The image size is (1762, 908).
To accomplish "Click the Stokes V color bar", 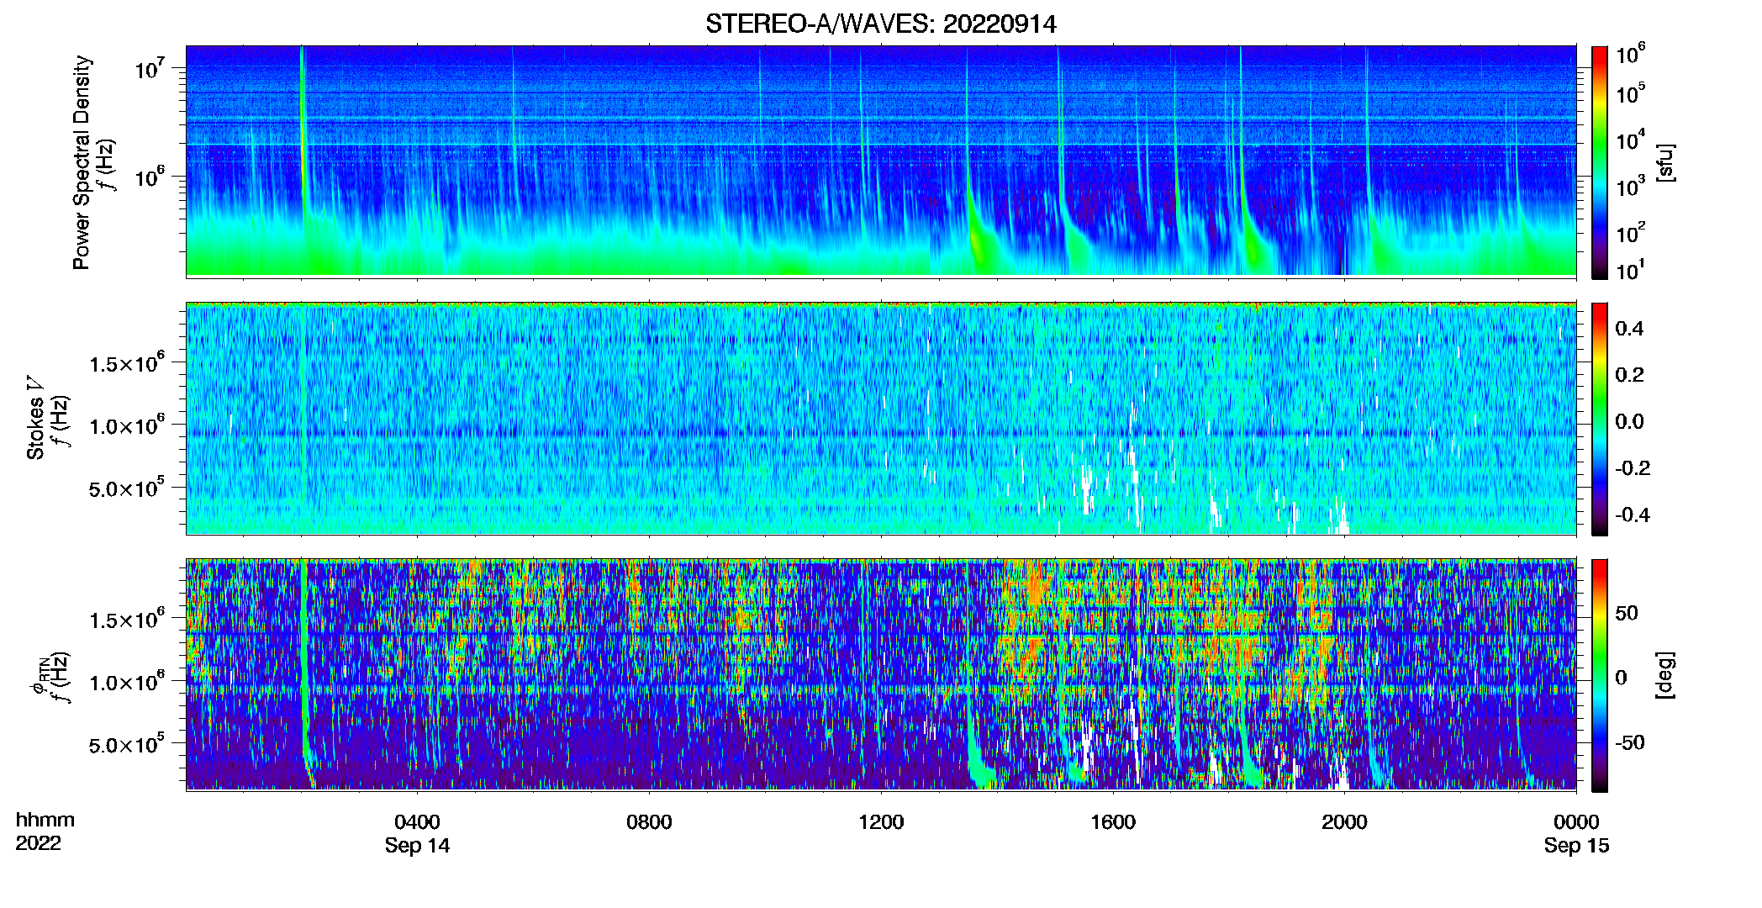I will (x=1600, y=419).
